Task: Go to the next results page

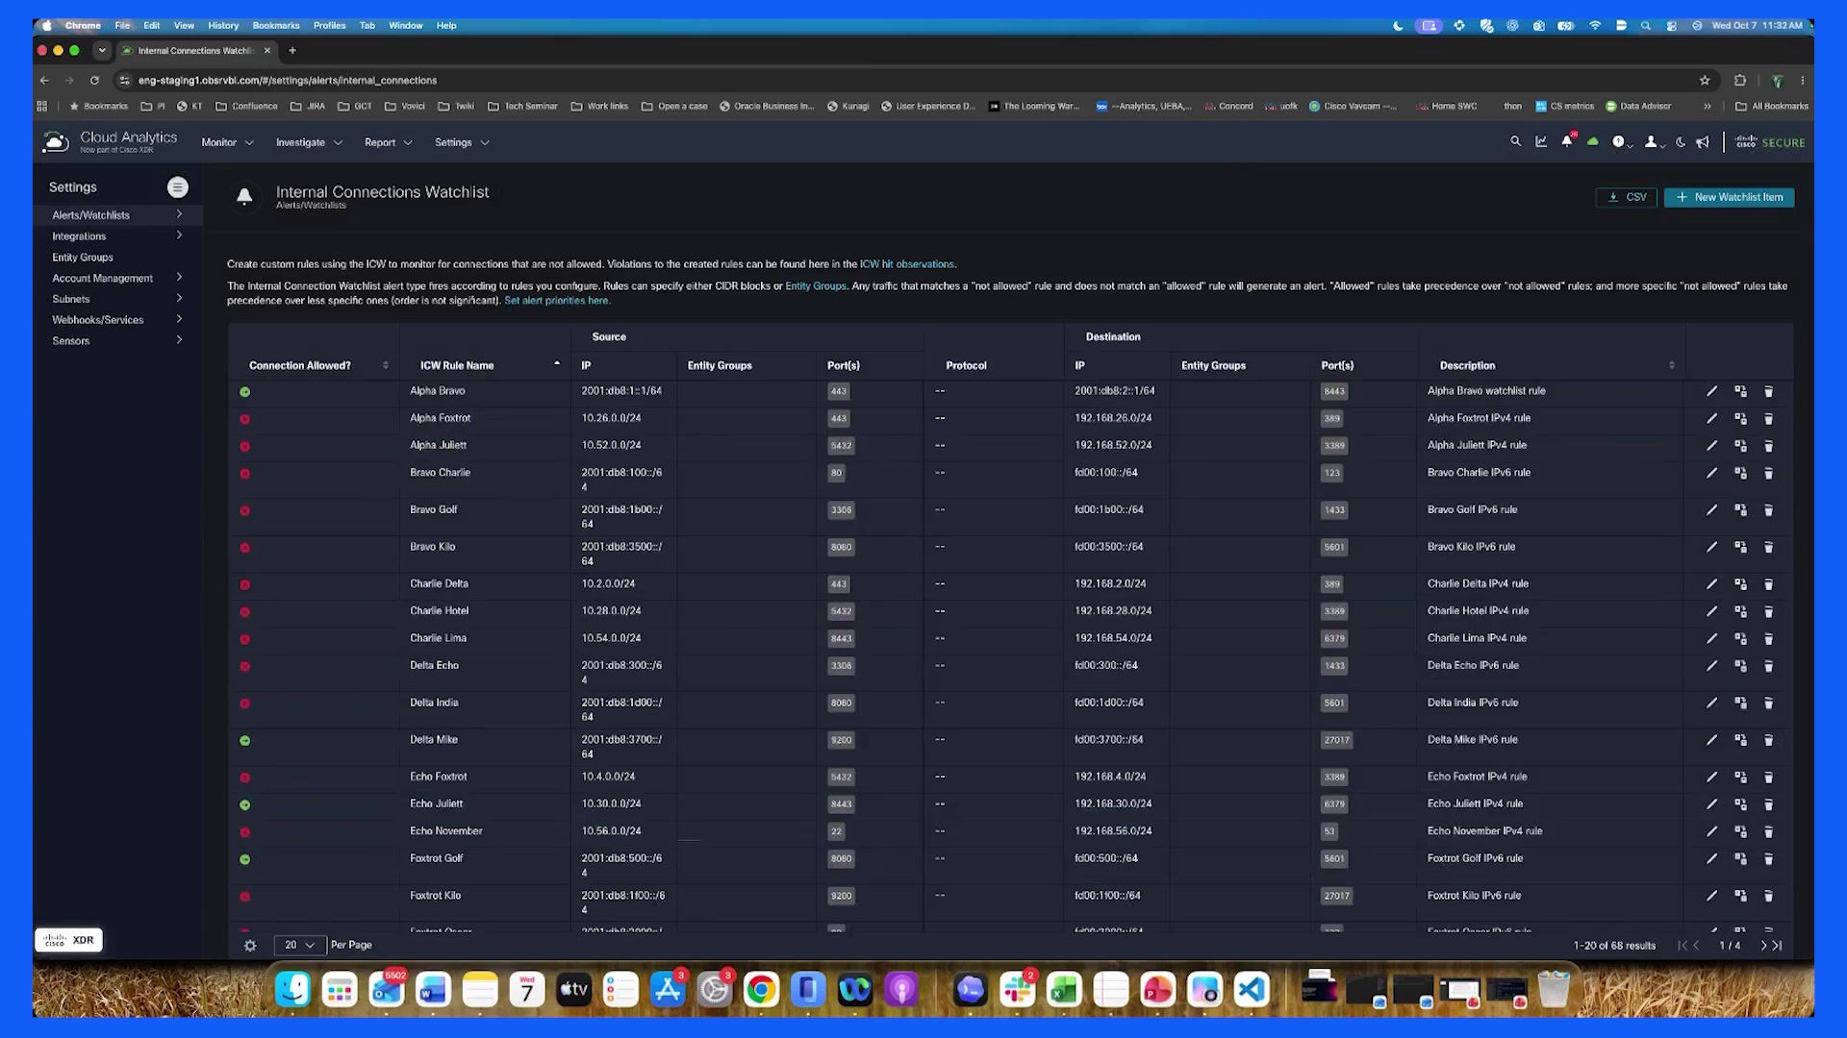Action: tap(1763, 946)
